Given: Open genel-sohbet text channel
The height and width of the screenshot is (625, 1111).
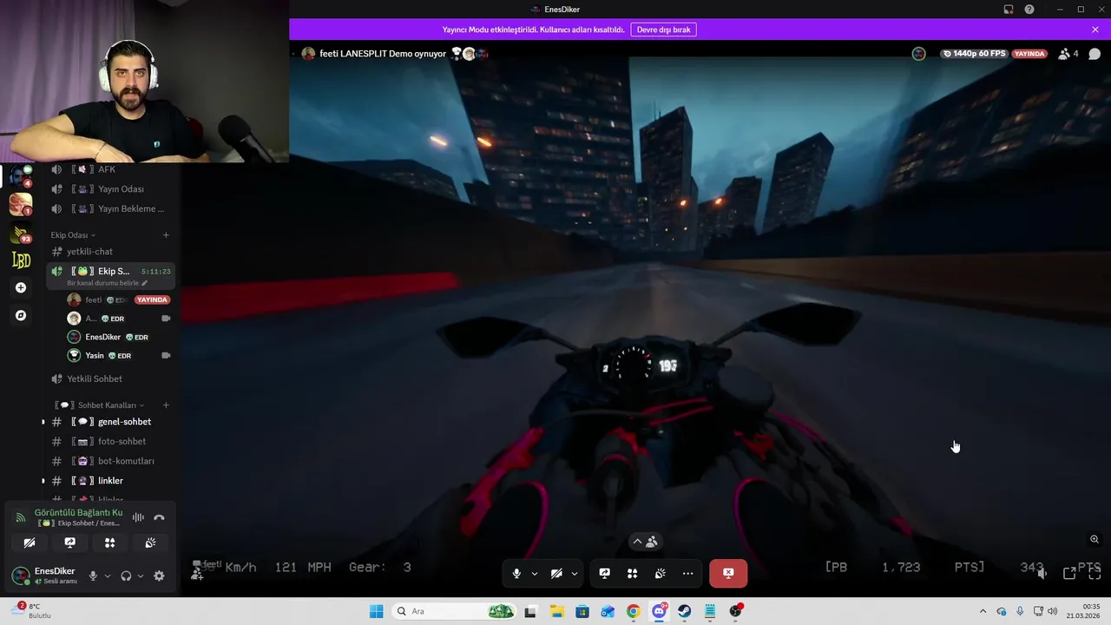Looking at the screenshot, I should [x=111, y=422].
